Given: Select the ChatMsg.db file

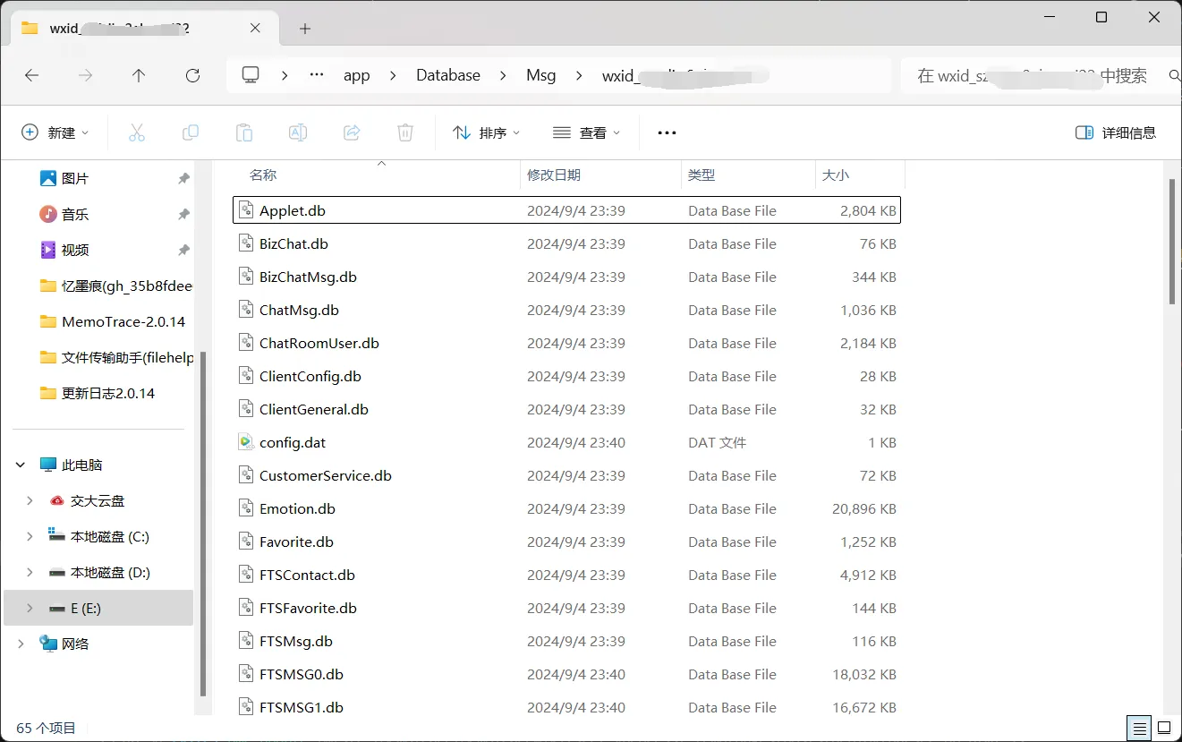Looking at the screenshot, I should pos(299,311).
